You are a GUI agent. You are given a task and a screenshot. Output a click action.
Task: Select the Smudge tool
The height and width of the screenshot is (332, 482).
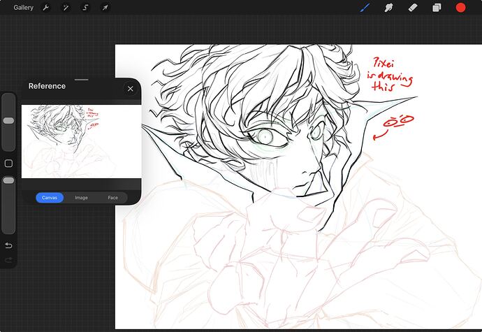tap(388, 8)
